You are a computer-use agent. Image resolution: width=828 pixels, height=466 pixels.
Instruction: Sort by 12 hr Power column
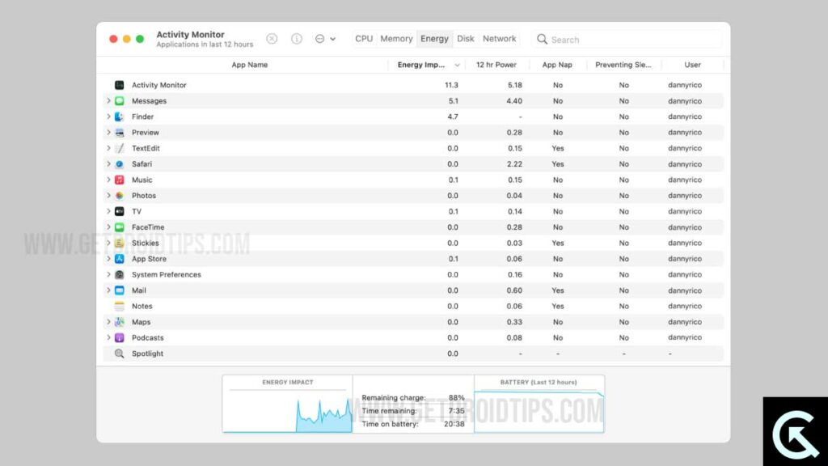[x=496, y=65]
